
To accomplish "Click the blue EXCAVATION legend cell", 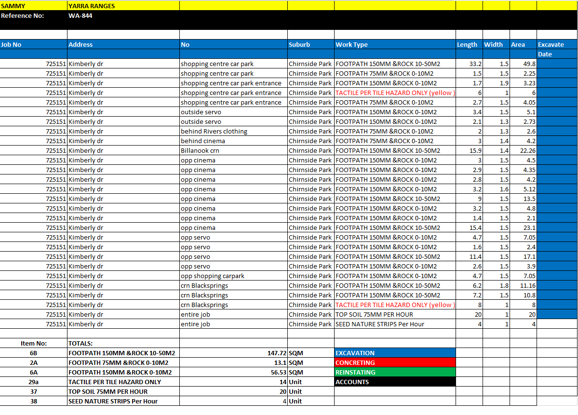I will 394,353.
